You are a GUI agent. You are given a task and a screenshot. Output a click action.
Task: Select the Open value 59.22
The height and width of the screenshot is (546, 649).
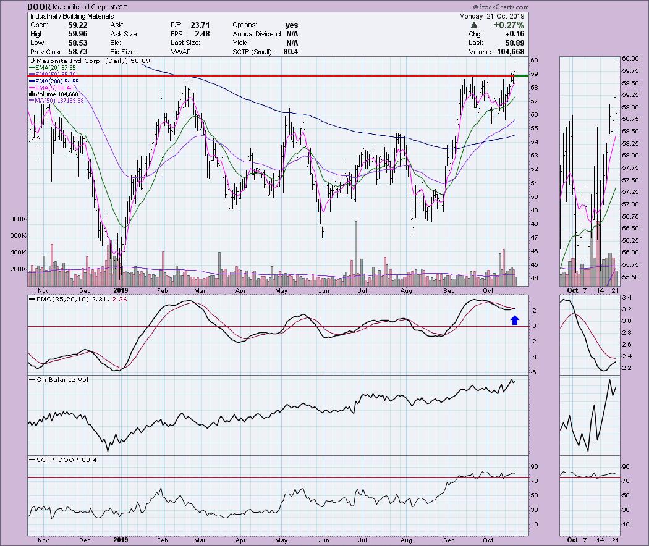78,25
